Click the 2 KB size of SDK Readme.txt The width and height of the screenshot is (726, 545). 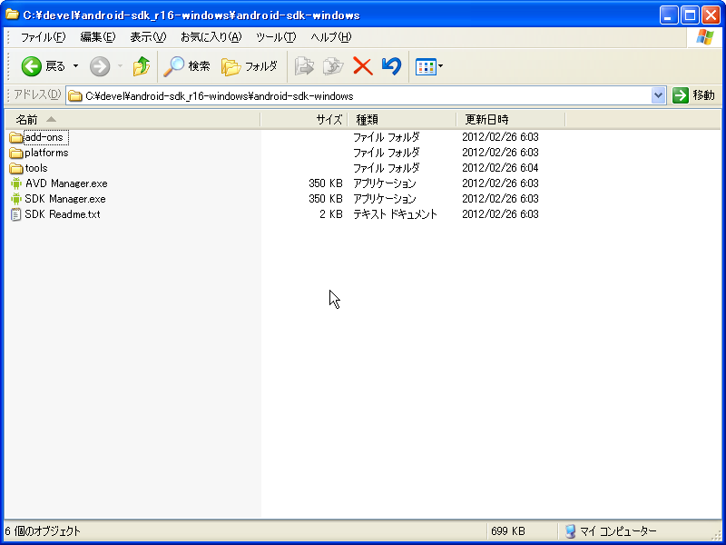(330, 214)
